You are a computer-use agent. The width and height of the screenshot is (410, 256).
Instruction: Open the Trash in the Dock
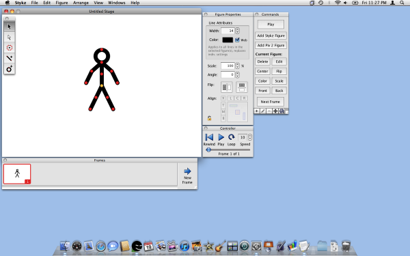point(346,246)
